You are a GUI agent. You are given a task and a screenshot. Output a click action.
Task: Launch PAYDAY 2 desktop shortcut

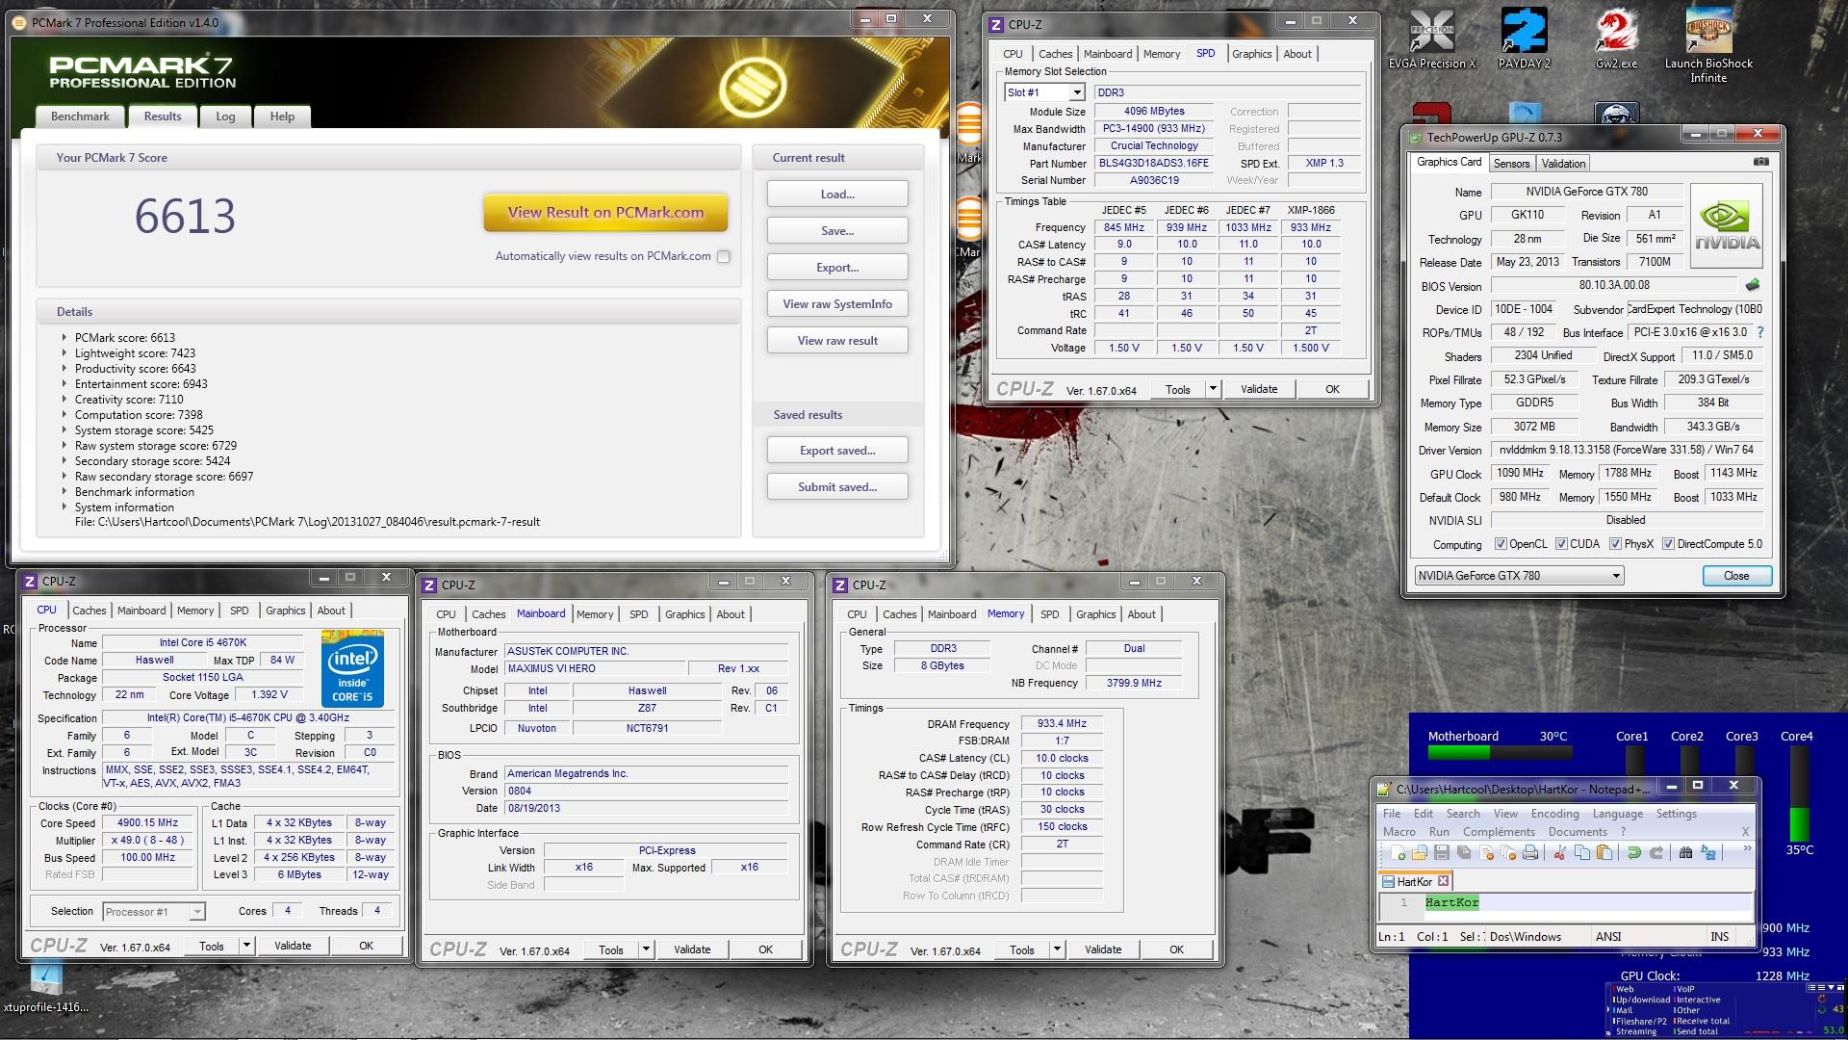1524,40
